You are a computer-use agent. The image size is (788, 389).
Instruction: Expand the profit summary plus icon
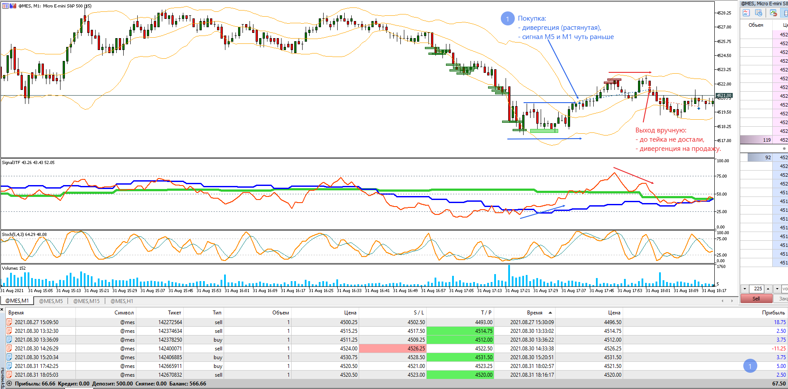pyautogui.click(x=9, y=383)
